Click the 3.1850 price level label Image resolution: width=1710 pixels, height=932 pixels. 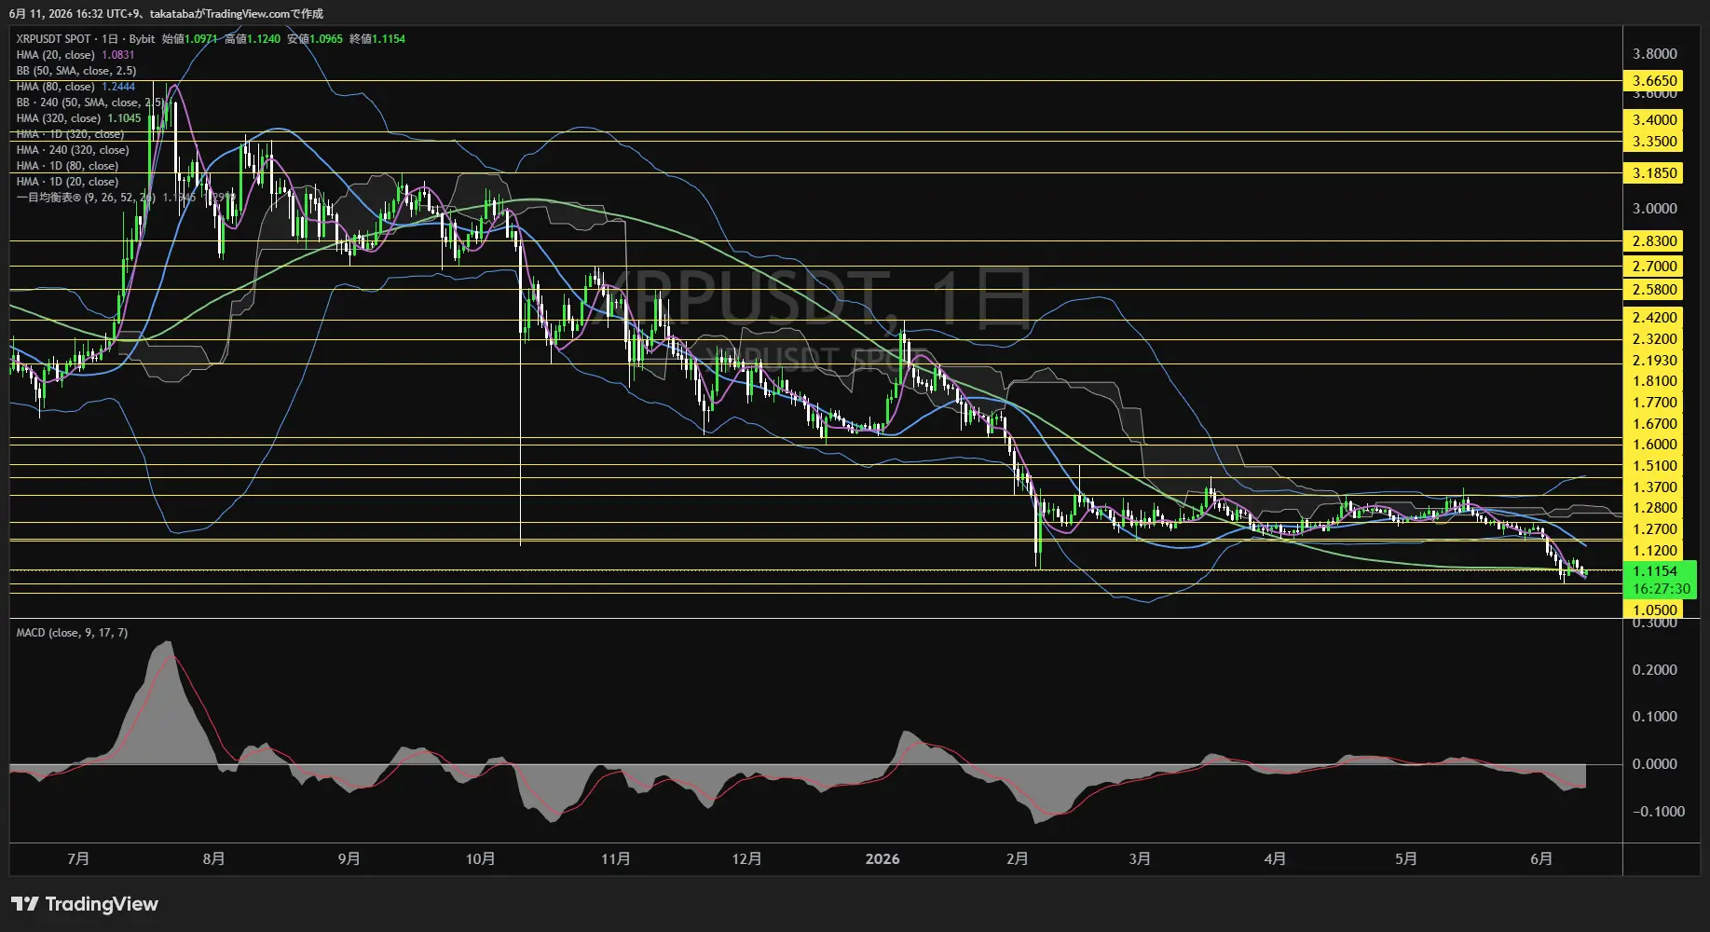pos(1654,173)
